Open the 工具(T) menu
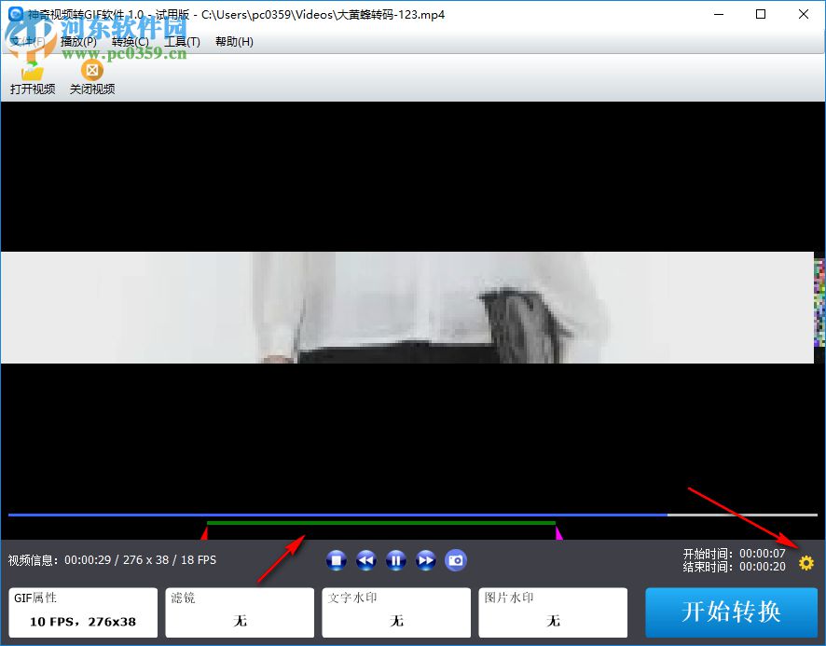 click(182, 42)
